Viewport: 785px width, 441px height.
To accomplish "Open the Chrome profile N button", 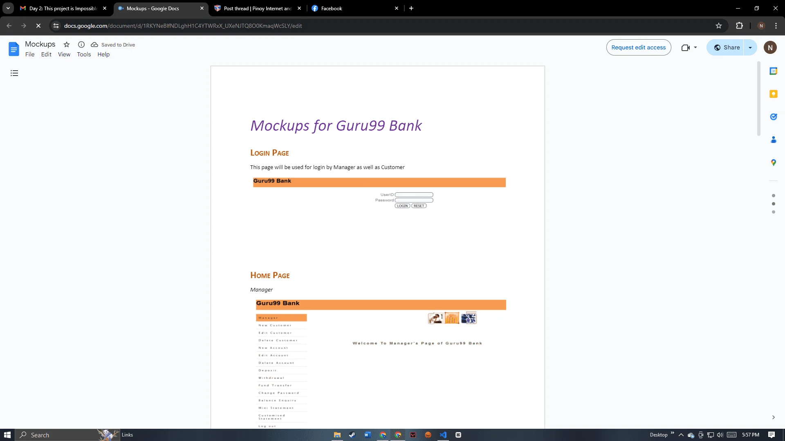I will coord(761,26).
